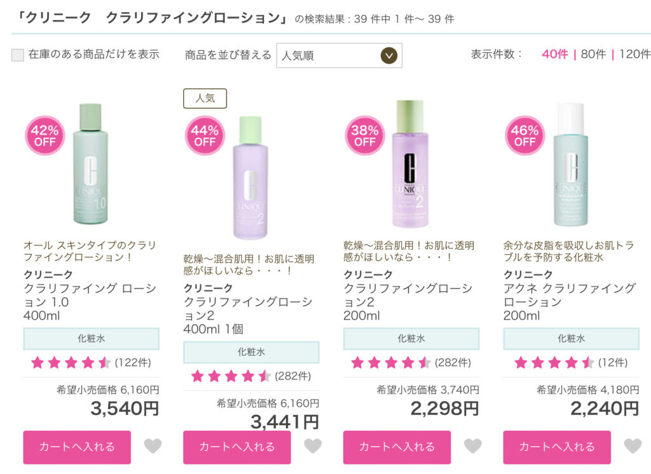Image resolution: width=651 pixels, height=474 pixels.
Task: Click heart icon under the 3,441円 product
Action: click(313, 446)
